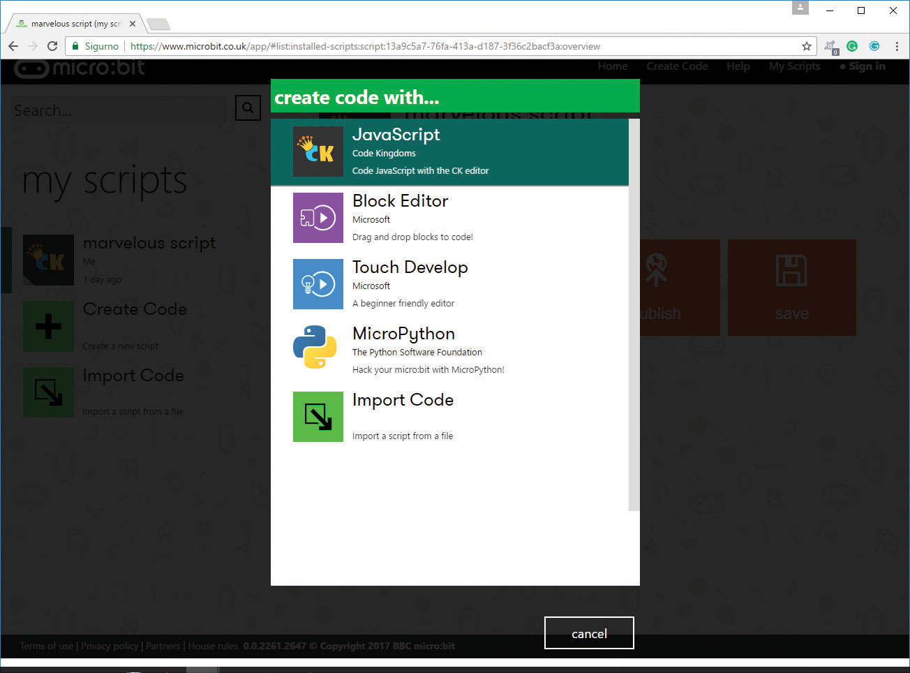Open the Create Code navigation item

[677, 66]
